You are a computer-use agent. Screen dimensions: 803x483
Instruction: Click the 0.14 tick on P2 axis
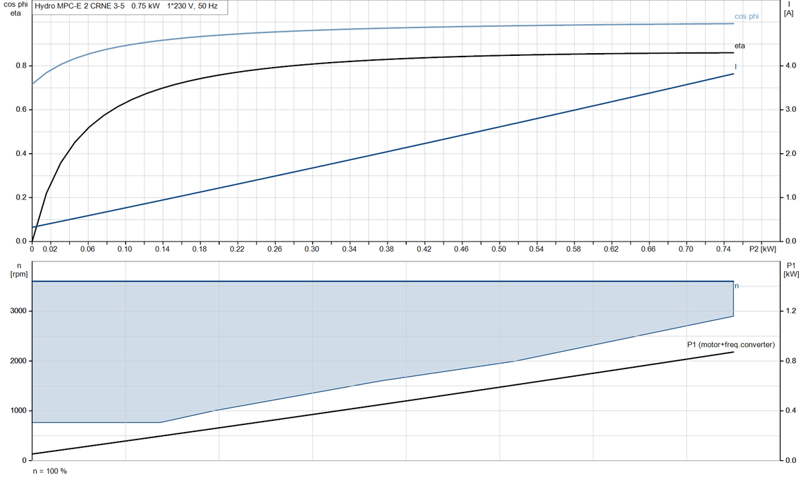(x=162, y=249)
